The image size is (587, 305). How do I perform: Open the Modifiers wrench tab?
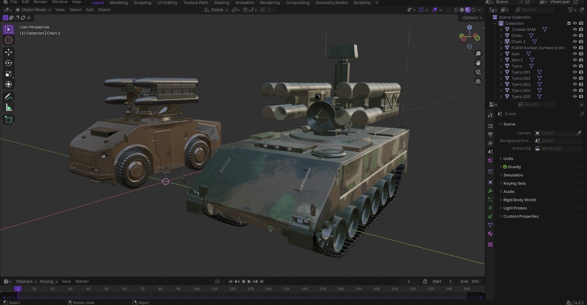click(x=490, y=191)
